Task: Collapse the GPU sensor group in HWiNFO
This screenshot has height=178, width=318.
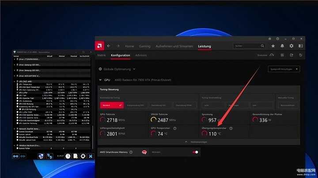Action: [15, 82]
